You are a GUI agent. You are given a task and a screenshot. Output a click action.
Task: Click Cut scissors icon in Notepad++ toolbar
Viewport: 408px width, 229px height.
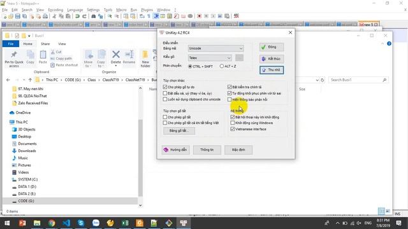pos(54,16)
